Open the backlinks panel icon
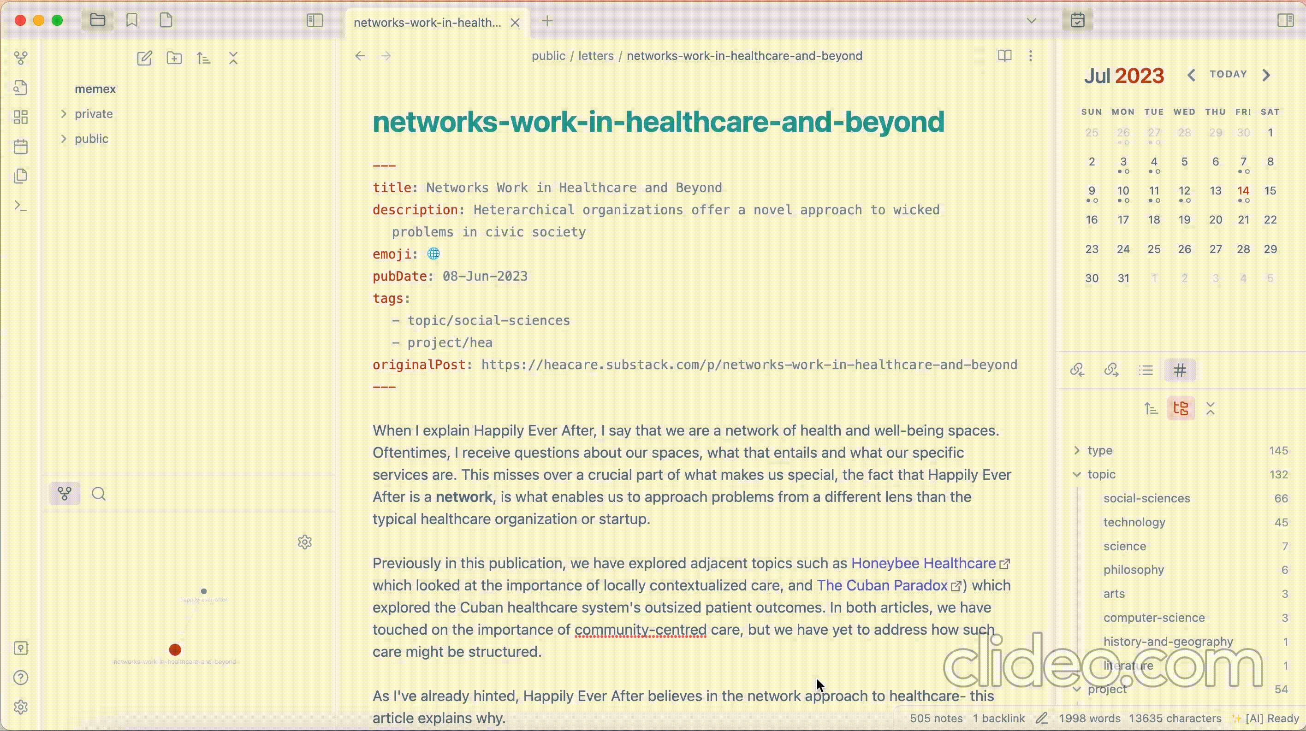The width and height of the screenshot is (1306, 731). [x=1077, y=370]
